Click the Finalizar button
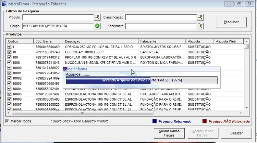Screen dimensions: 257x143 click(236, 133)
